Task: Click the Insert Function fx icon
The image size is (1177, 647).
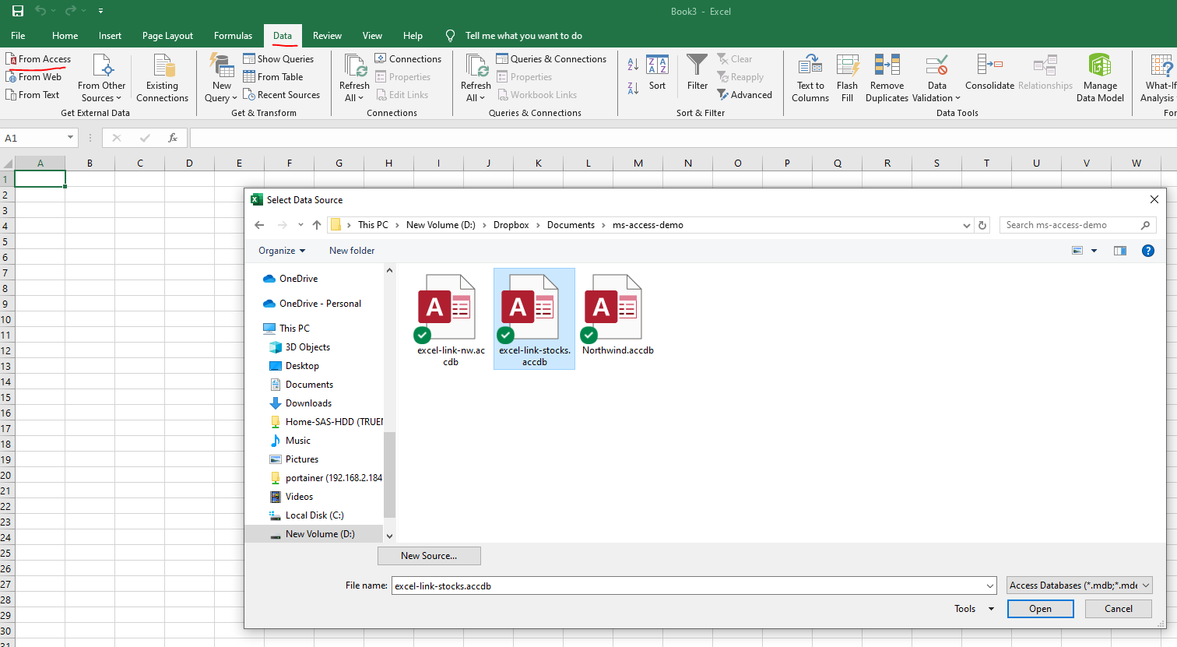Action: (173, 138)
